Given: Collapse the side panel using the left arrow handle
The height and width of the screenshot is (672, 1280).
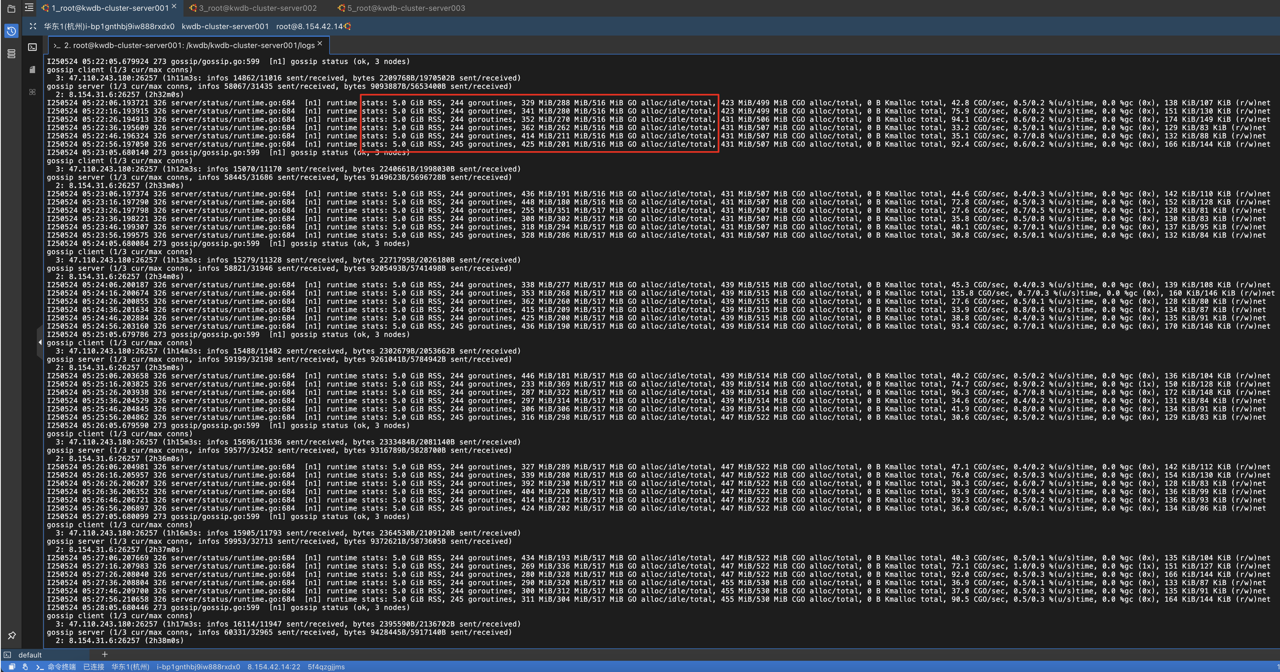Looking at the screenshot, I should click(40, 342).
